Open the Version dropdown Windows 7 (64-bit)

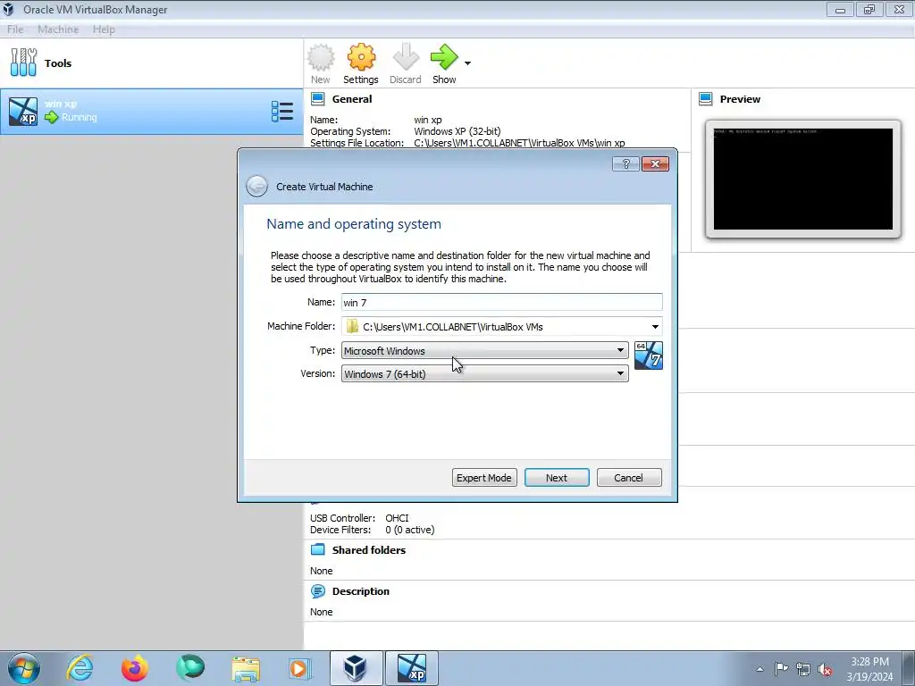coord(484,374)
